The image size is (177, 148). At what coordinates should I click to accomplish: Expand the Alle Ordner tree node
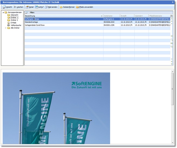pos(6,28)
